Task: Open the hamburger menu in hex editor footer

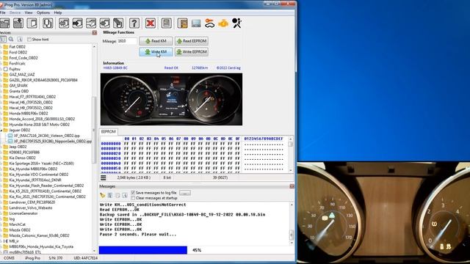Action: click(103, 177)
